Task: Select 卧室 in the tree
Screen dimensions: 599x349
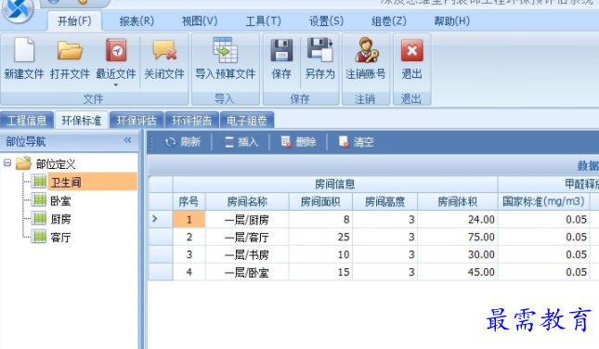Action: pos(60,200)
